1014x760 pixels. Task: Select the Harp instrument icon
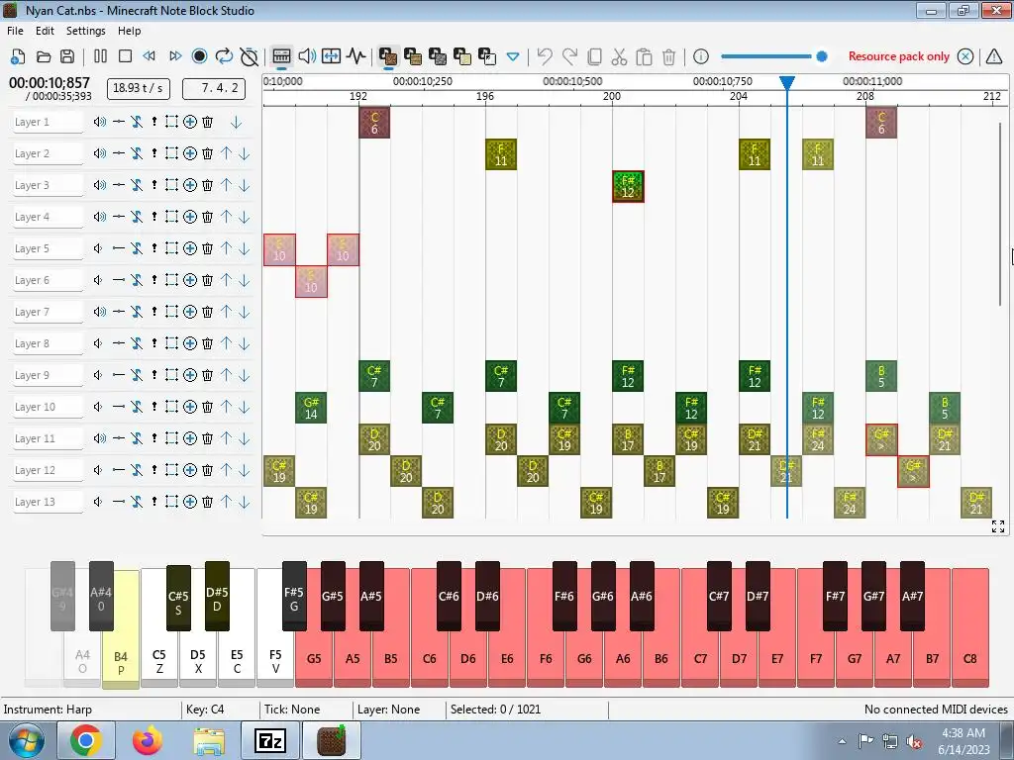pos(388,56)
